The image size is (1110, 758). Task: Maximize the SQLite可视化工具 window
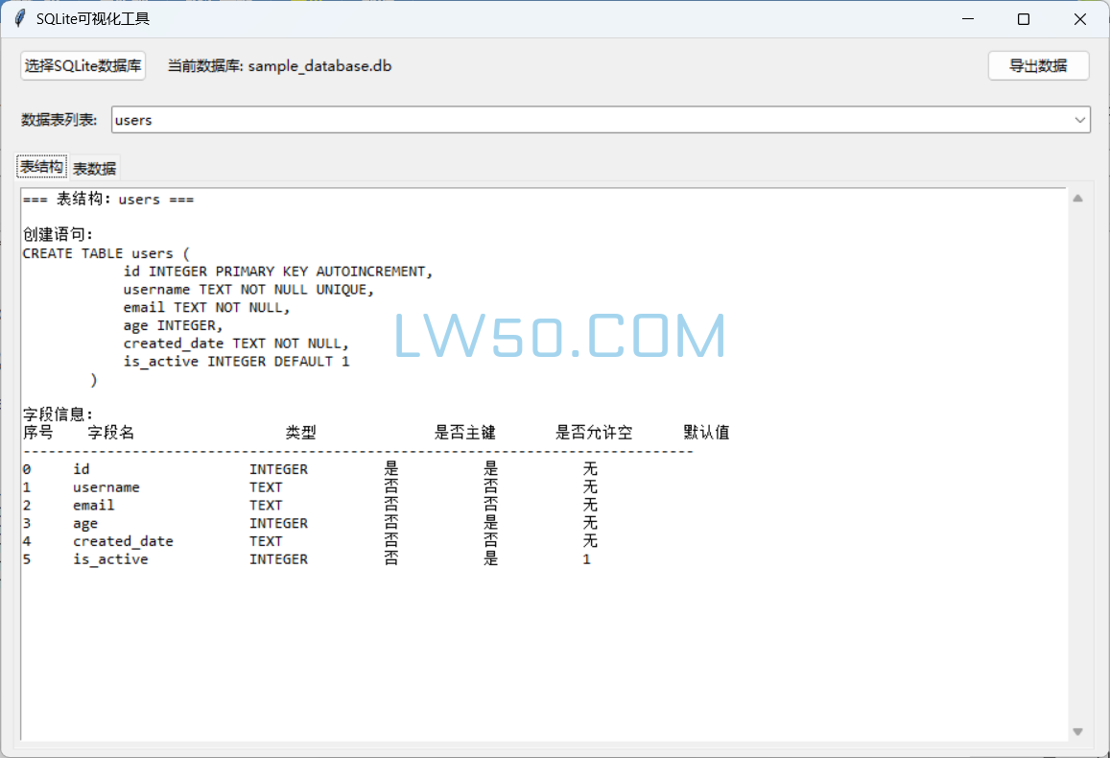point(1024,19)
